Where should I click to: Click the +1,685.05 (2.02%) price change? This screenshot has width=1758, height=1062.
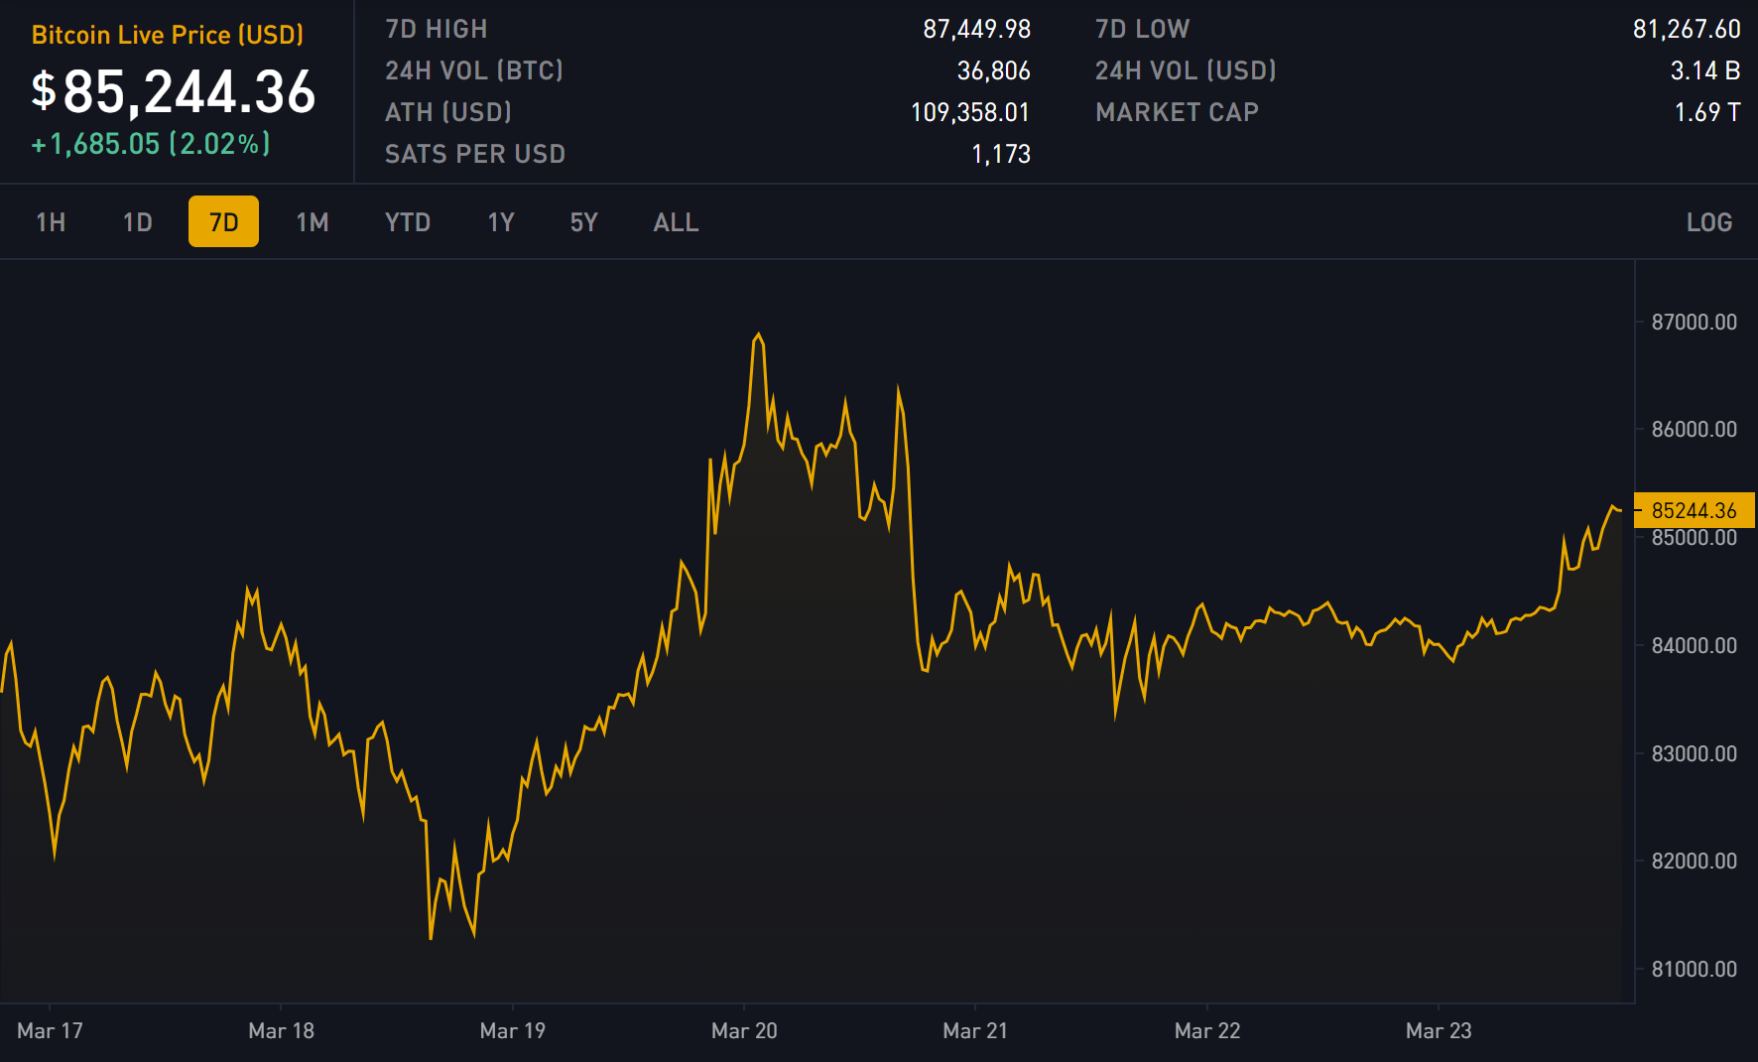(151, 144)
